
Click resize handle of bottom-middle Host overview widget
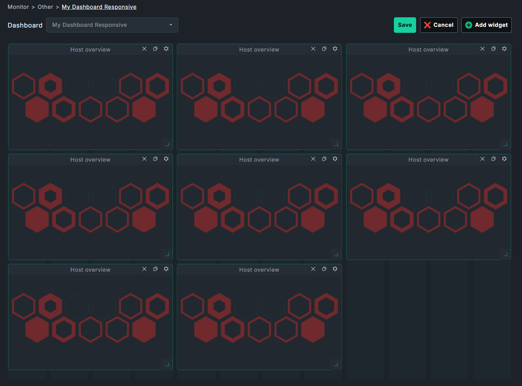[336, 364]
